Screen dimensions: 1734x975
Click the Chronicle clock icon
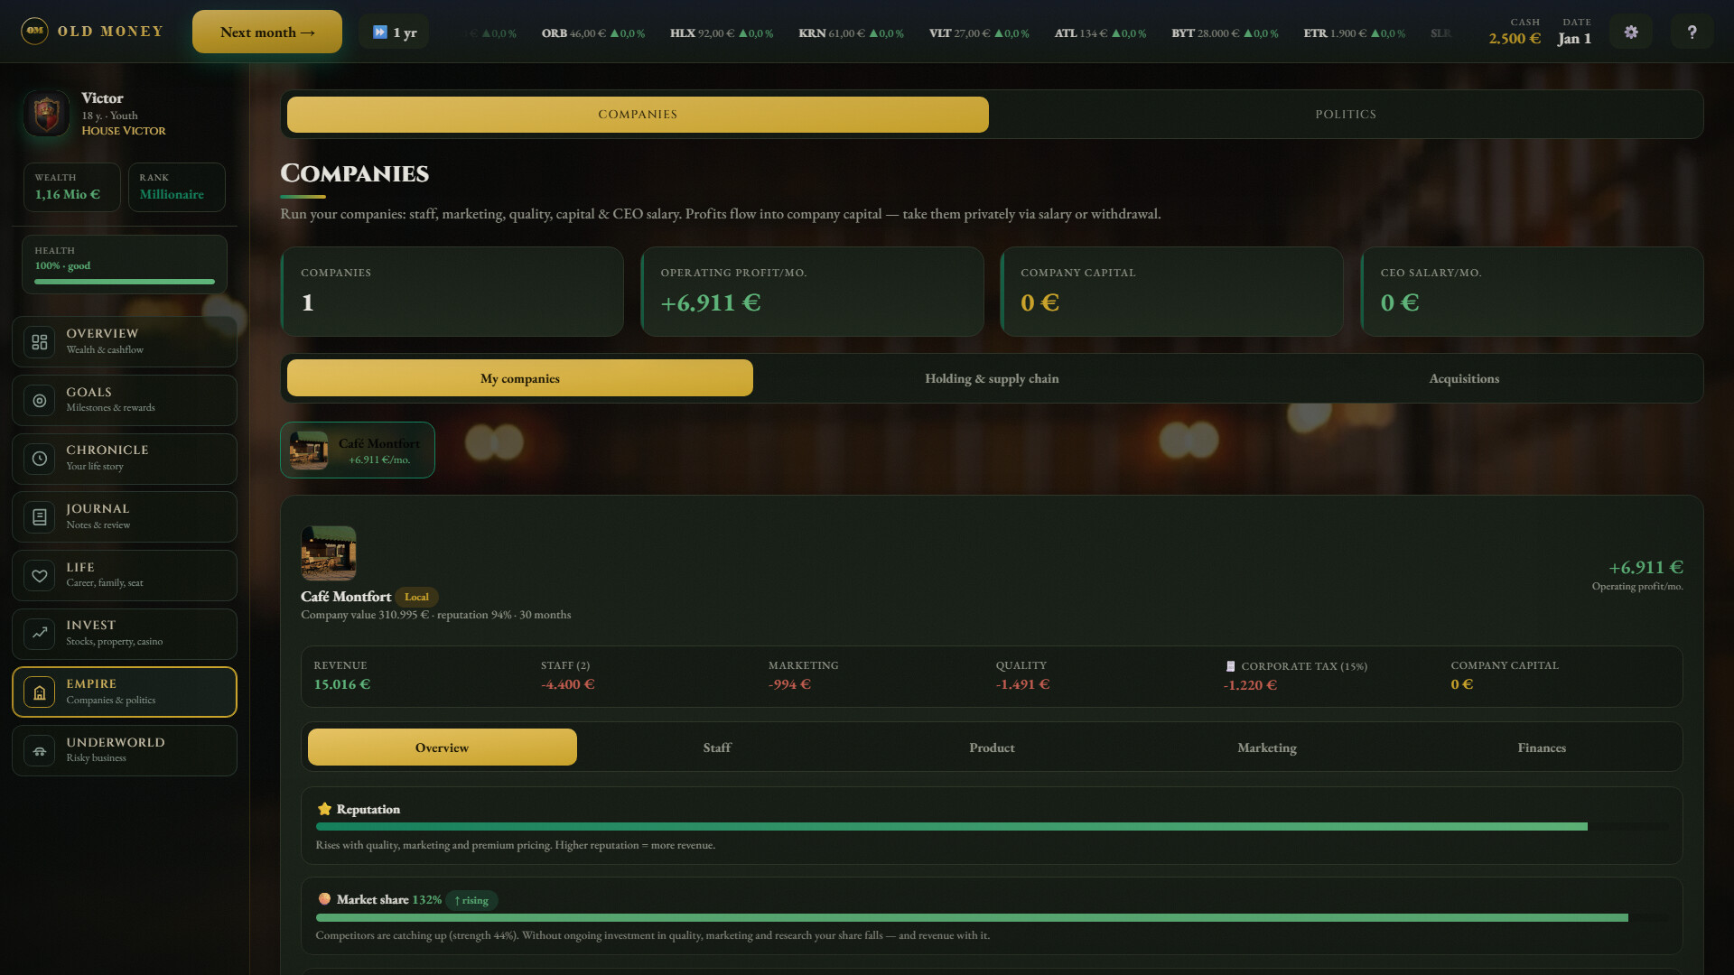40,459
